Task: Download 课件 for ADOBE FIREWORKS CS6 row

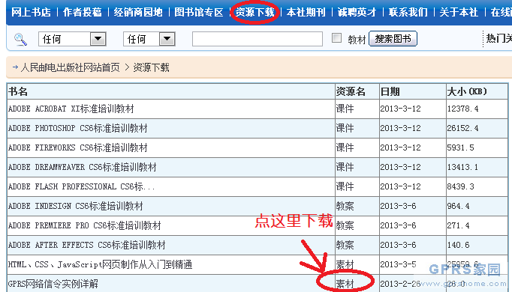Action: click(345, 147)
